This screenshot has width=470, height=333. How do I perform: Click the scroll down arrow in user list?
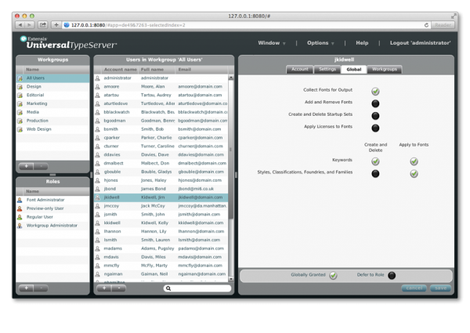pyautogui.click(x=231, y=279)
